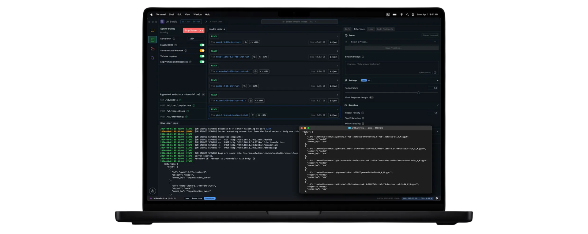Toggle Serve on Local Network off
The image size is (588, 234).
pos(202,51)
